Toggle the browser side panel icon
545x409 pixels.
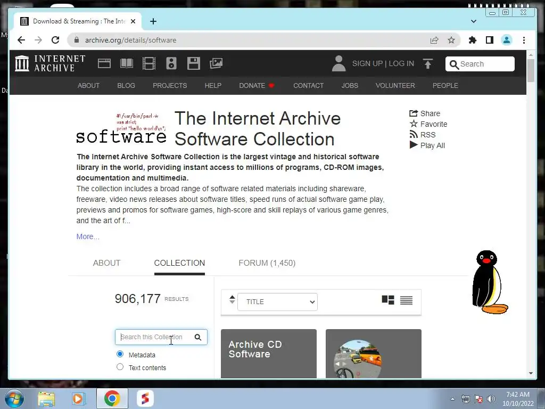click(490, 40)
